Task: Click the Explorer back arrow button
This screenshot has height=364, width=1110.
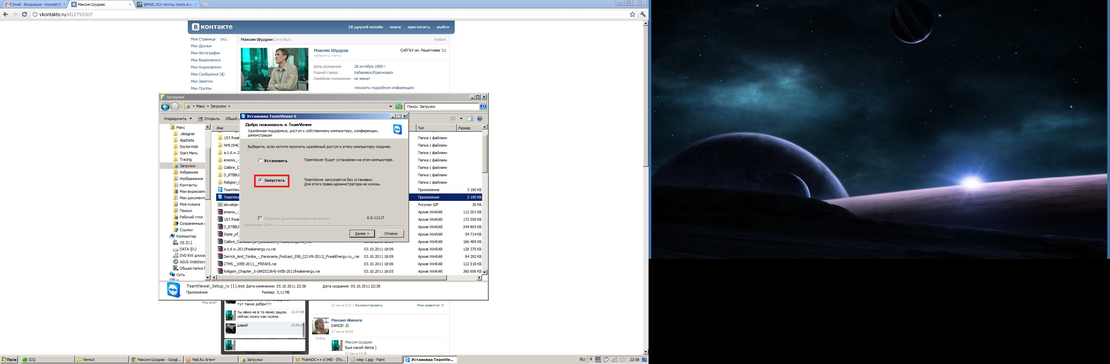Action: [x=165, y=107]
